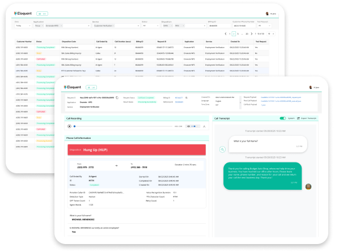Click the Customer Phone Number filter input
Screen dimensions: 364x252
(x=244, y=25)
